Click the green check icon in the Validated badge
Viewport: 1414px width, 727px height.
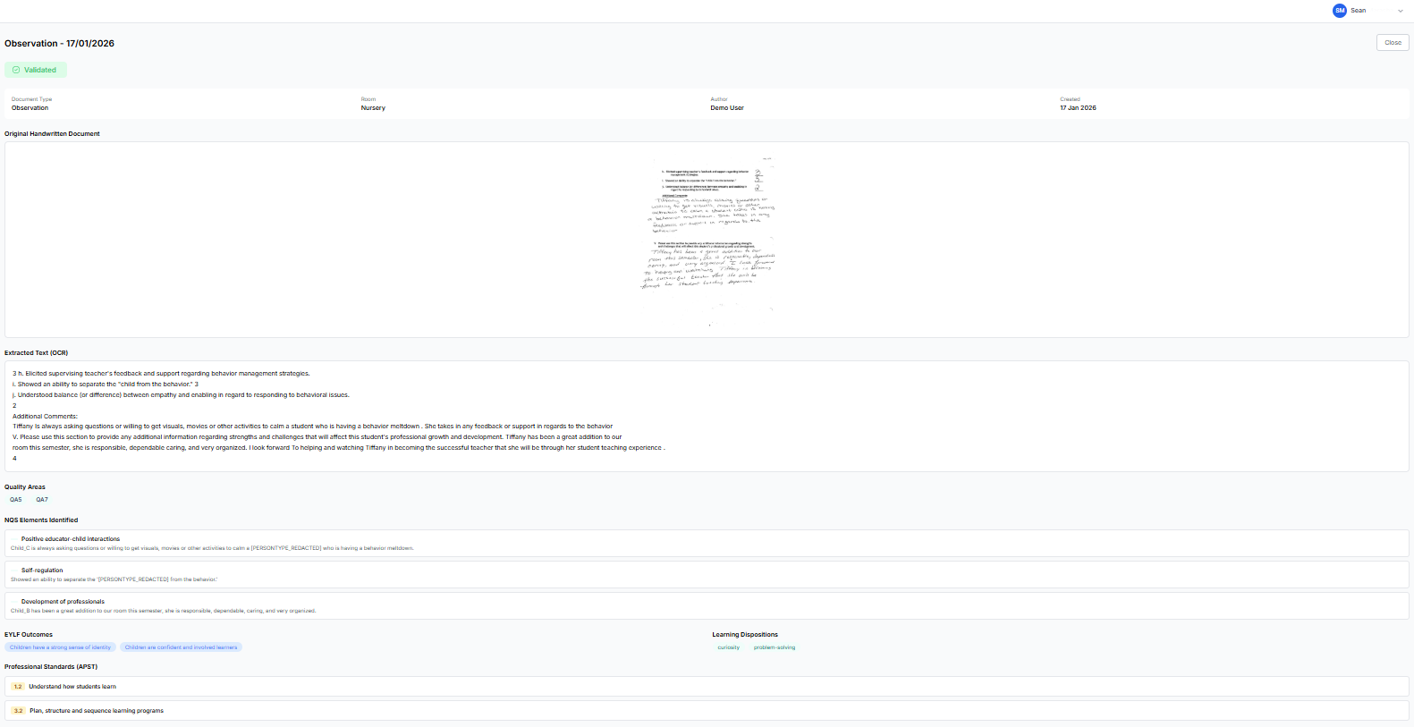click(x=16, y=70)
